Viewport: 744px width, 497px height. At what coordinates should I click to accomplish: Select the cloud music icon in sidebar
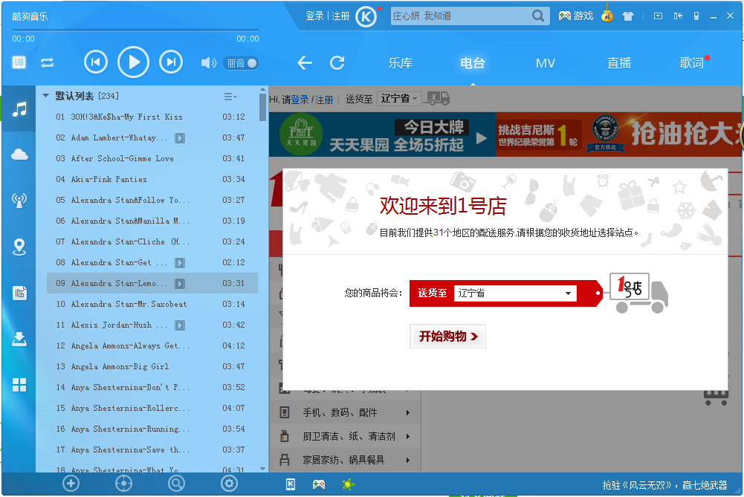pyautogui.click(x=19, y=154)
